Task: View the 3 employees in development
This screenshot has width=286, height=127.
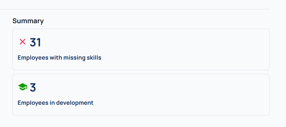Action: (x=33, y=87)
